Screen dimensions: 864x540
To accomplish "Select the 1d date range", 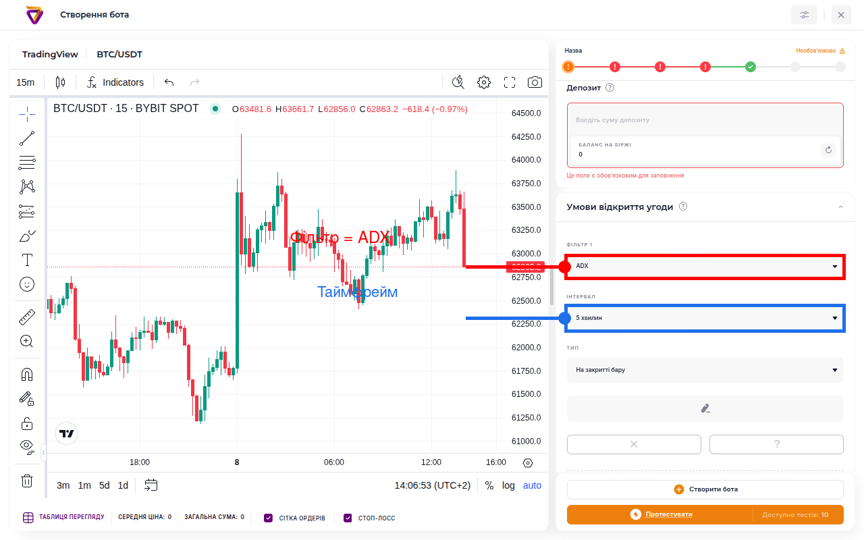I will pyautogui.click(x=123, y=485).
